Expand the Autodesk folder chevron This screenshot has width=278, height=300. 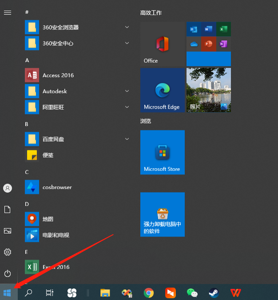click(x=127, y=91)
